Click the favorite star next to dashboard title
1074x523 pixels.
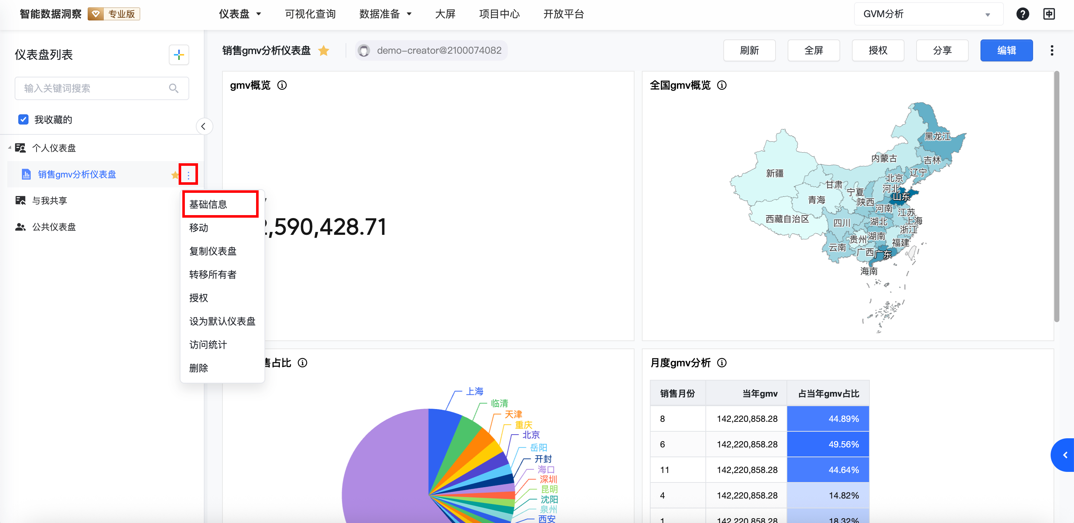[x=324, y=51]
